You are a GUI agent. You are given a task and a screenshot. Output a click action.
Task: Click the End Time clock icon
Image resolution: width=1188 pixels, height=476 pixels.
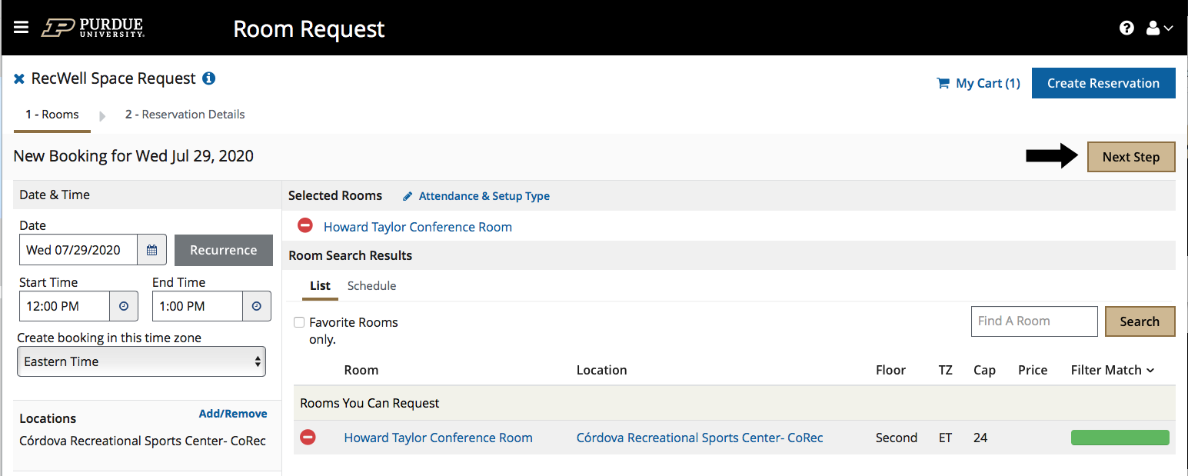coord(257,306)
